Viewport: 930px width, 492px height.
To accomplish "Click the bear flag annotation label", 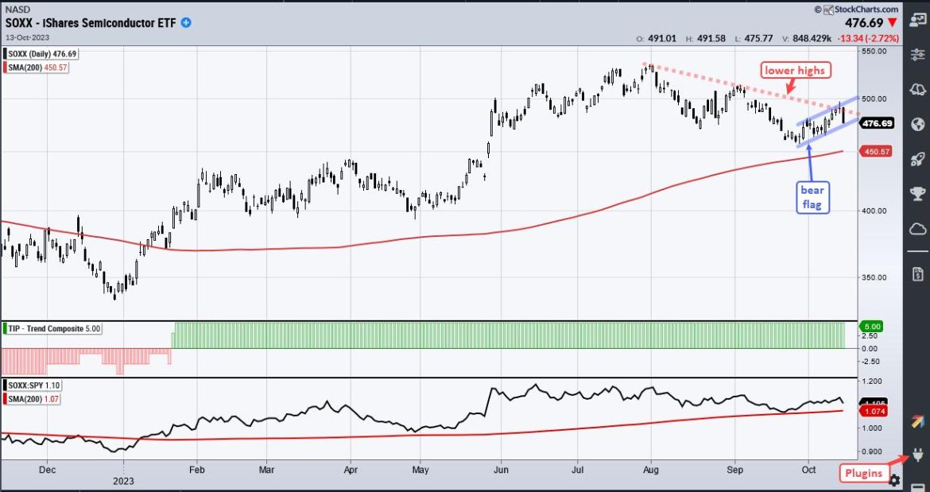I will [x=812, y=197].
